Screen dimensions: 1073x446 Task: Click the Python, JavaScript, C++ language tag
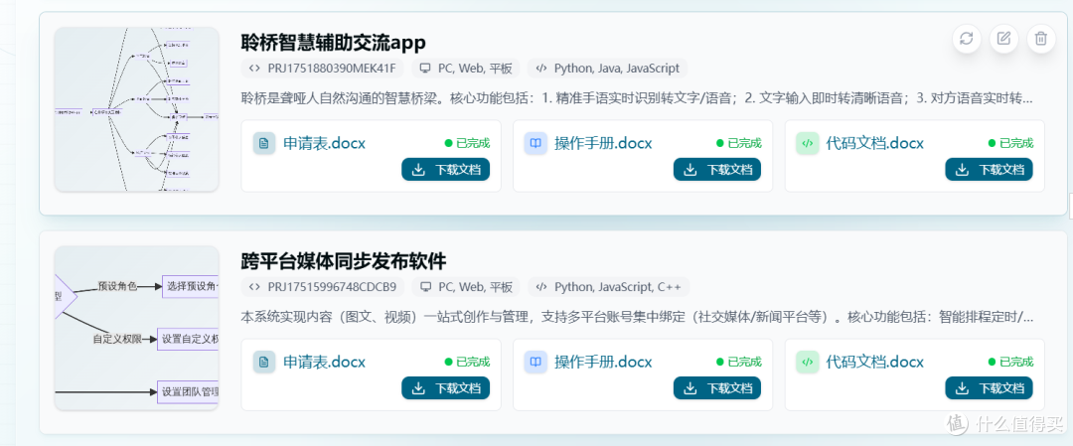tap(609, 287)
